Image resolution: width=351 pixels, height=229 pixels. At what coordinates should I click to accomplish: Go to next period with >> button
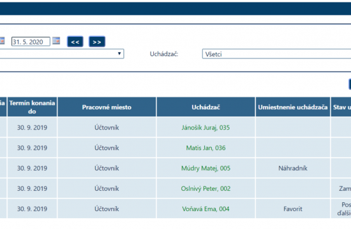(x=97, y=42)
